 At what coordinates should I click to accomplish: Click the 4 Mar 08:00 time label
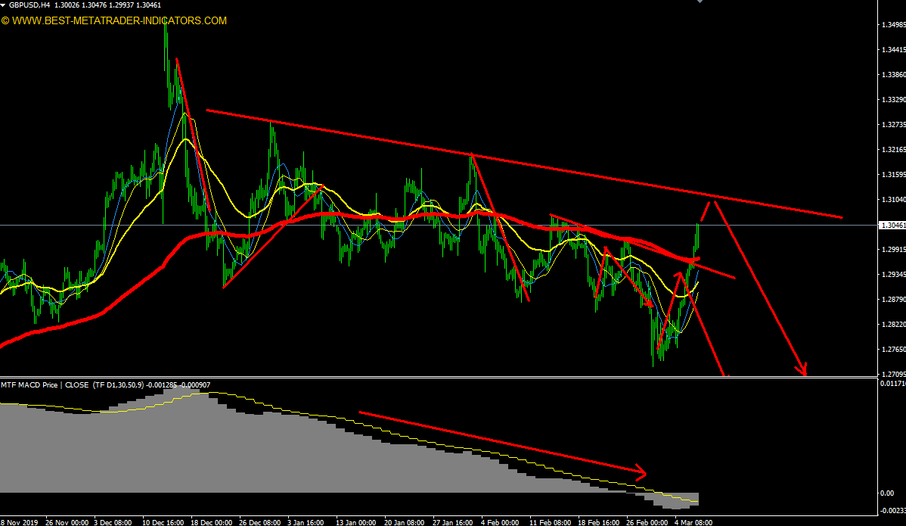(x=692, y=522)
